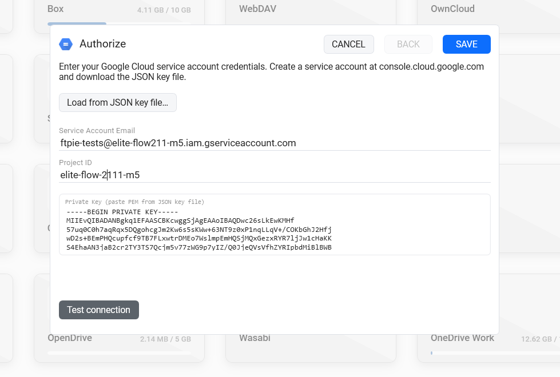560x377 pixels.
Task: Cancel the Authorize dialog
Action: pyautogui.click(x=348, y=44)
